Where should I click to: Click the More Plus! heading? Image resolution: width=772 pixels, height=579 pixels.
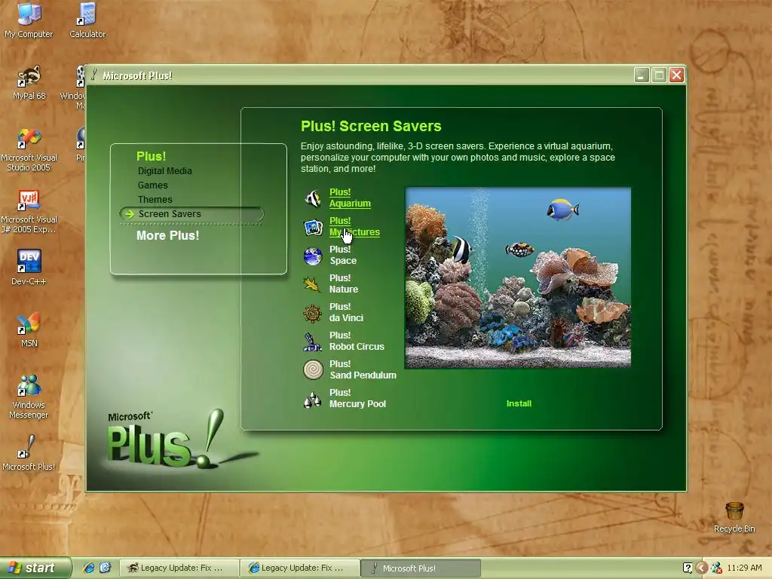pyautogui.click(x=168, y=235)
